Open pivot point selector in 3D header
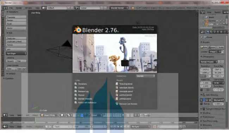Viewport: 229px width, 133px height. pyautogui.click(x=69, y=115)
